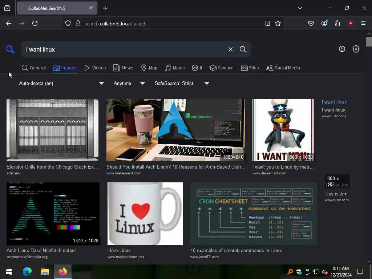Open 'This is Jim.' flickr result
Screen dimensions: 372x279
pos(336,194)
